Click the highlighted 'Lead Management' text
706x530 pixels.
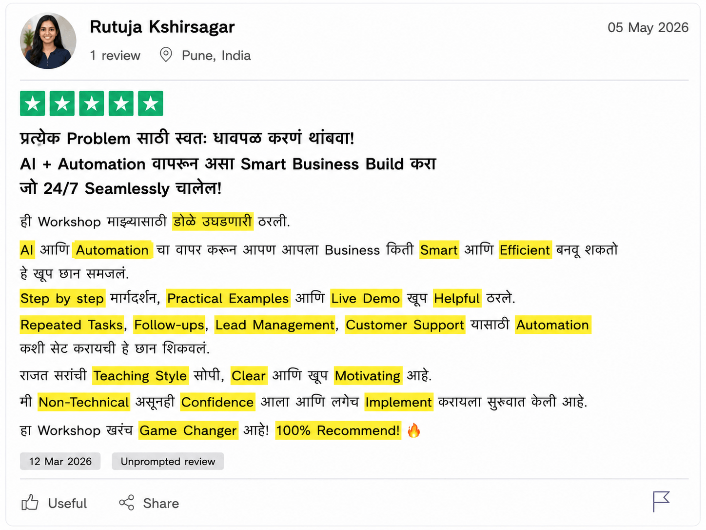(x=275, y=325)
